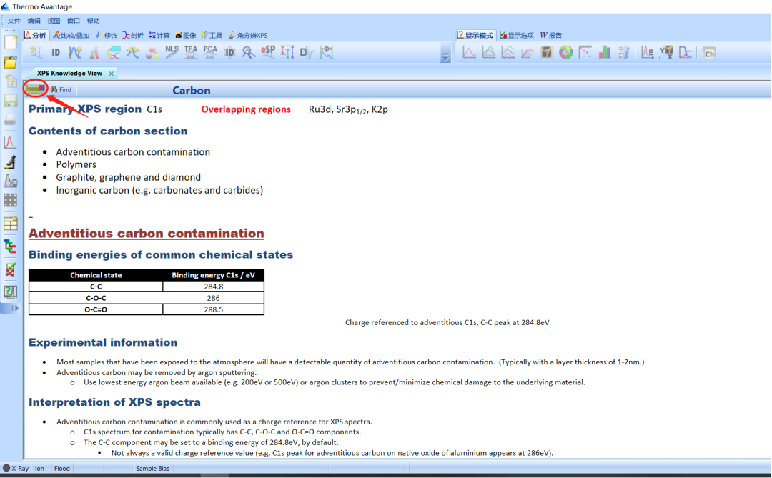Select overlaid spectra display mode icon
This screenshot has width=772, height=478.
pos(488,52)
